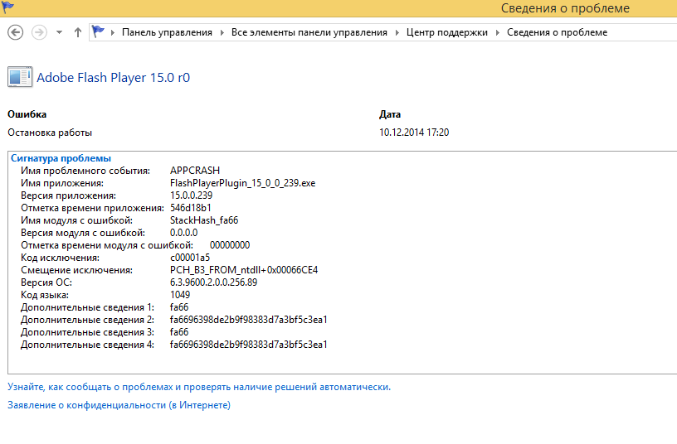Image resolution: width=677 pixels, height=444 pixels.
Task: Select Дополнительные сведения 3 value fa66
Action: pos(179,332)
